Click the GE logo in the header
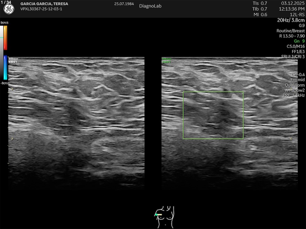The image size is (306, 229). pyautogui.click(x=9, y=9)
